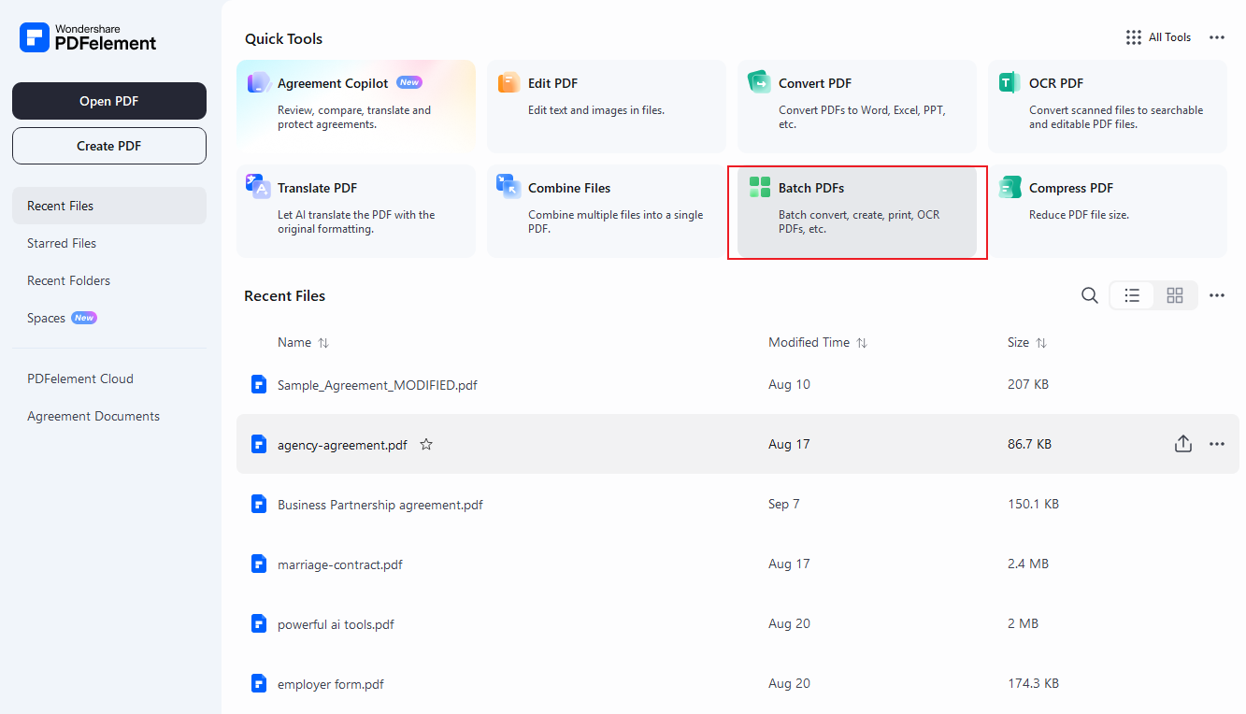Click the Translate PDF tool icon

click(259, 187)
